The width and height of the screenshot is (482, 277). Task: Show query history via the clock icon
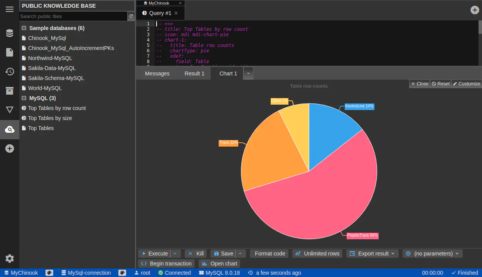(10, 72)
